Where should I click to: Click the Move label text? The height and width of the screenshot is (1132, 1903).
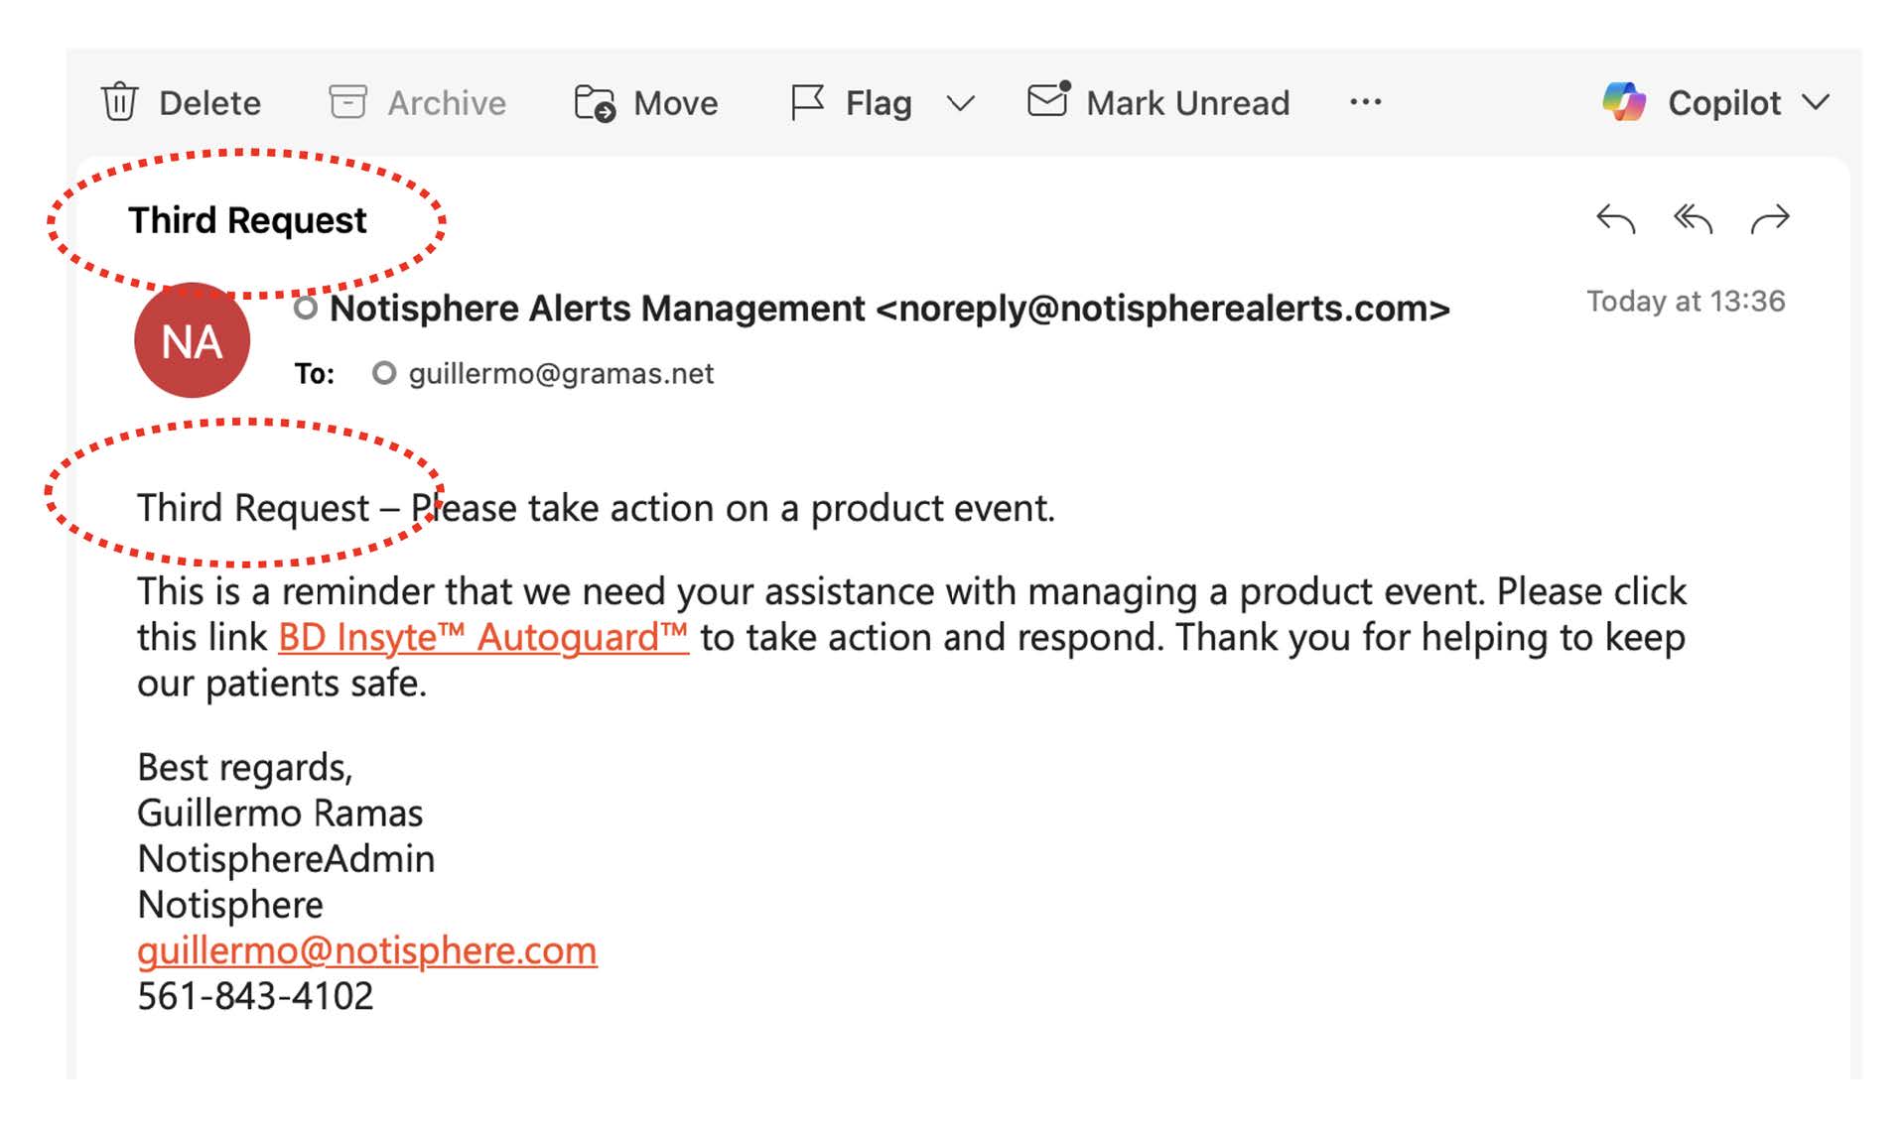click(675, 103)
